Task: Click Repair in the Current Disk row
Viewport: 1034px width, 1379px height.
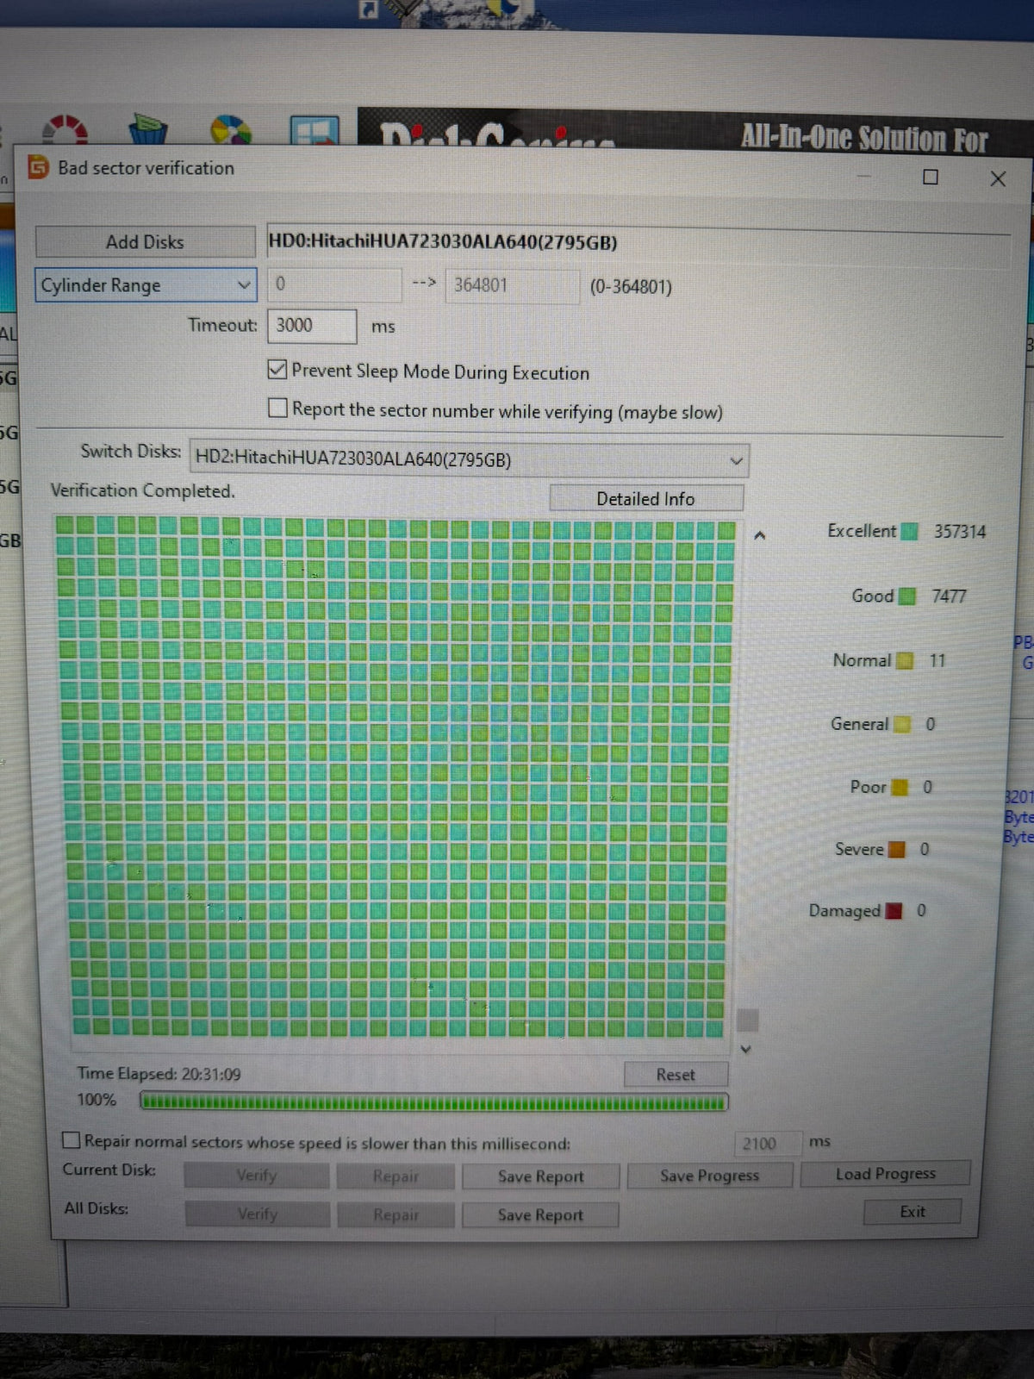Action: coord(396,1176)
